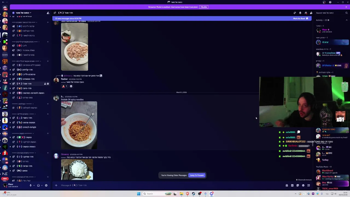Toggle the member list icon
The width and height of the screenshot is (350, 197).
click(311, 13)
